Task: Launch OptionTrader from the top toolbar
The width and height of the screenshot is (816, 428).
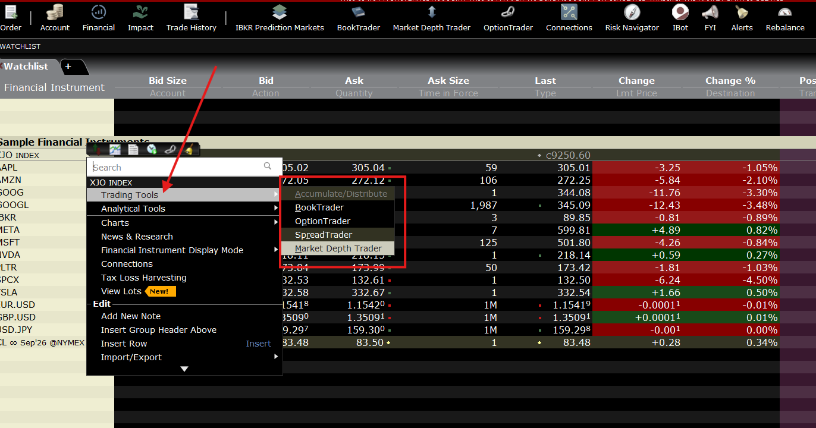Action: (508, 18)
